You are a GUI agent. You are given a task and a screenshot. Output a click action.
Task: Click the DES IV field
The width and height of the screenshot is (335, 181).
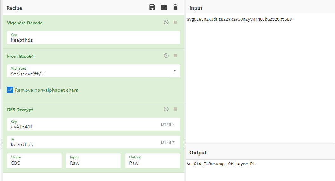[83, 144]
